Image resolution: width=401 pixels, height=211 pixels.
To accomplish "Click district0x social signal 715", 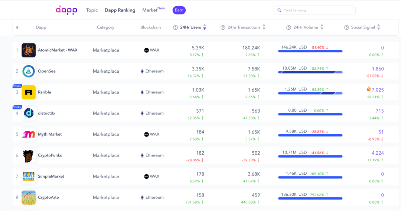I will tap(380, 111).
